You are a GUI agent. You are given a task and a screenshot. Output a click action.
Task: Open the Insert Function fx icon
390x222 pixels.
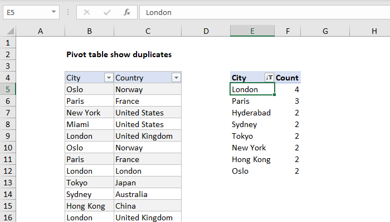click(x=127, y=12)
